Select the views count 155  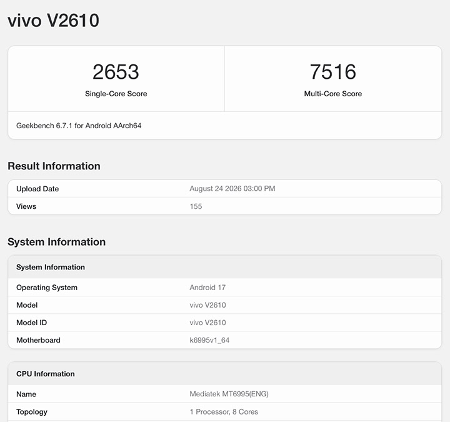(x=196, y=206)
